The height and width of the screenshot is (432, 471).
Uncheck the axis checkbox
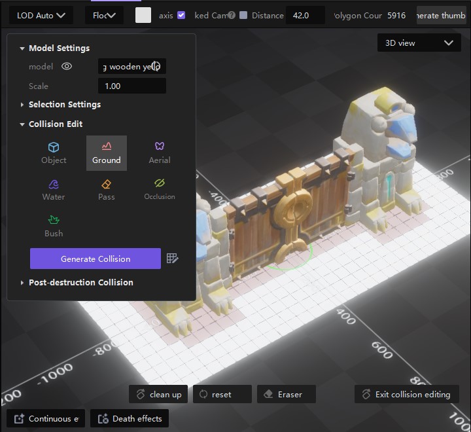(181, 15)
